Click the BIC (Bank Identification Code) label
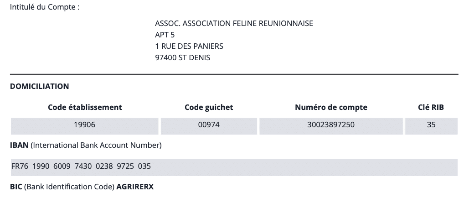The width and height of the screenshot is (464, 198). [62, 187]
